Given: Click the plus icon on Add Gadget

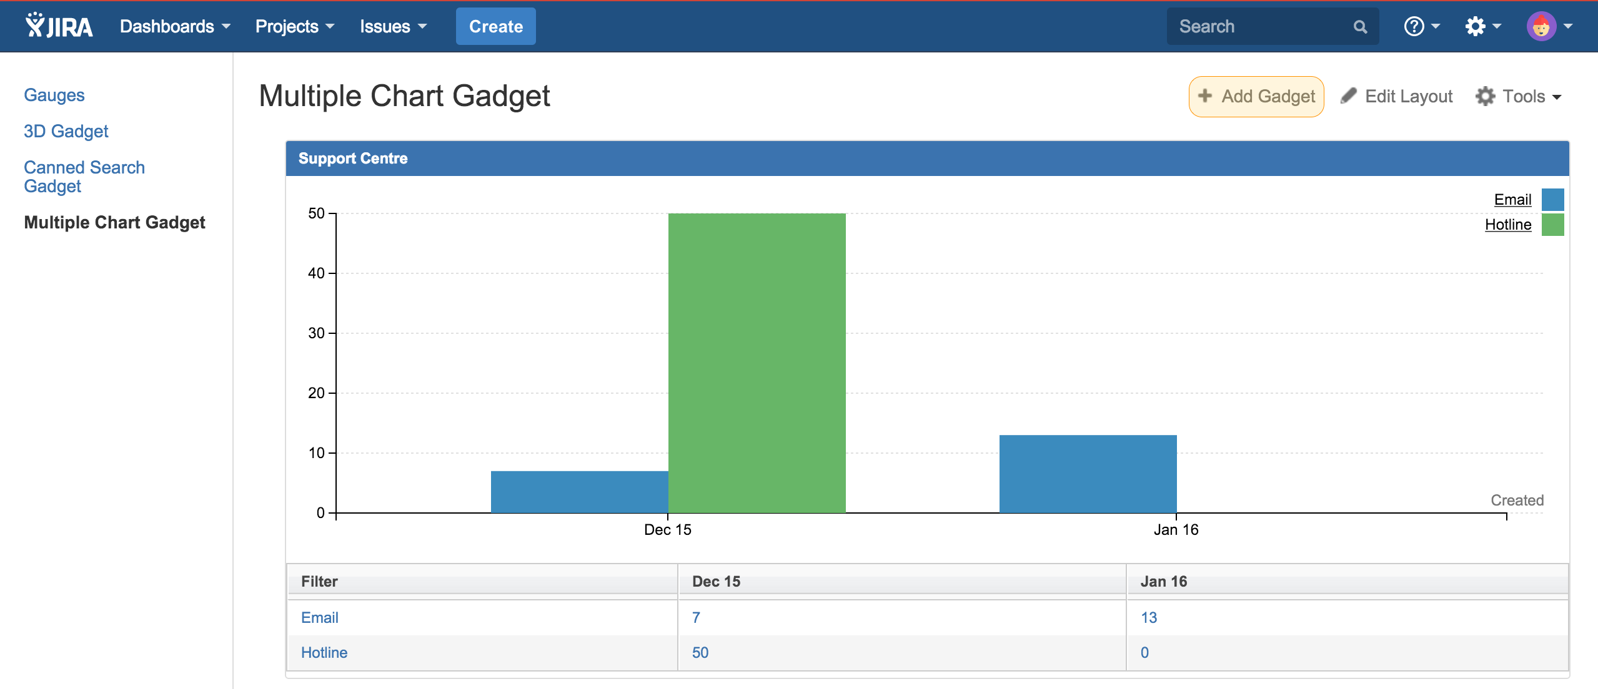Looking at the screenshot, I should tap(1205, 96).
